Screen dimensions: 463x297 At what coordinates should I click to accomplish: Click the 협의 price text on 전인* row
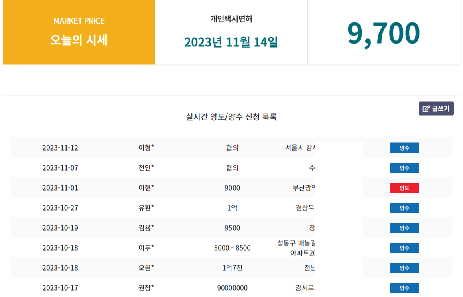(x=232, y=168)
